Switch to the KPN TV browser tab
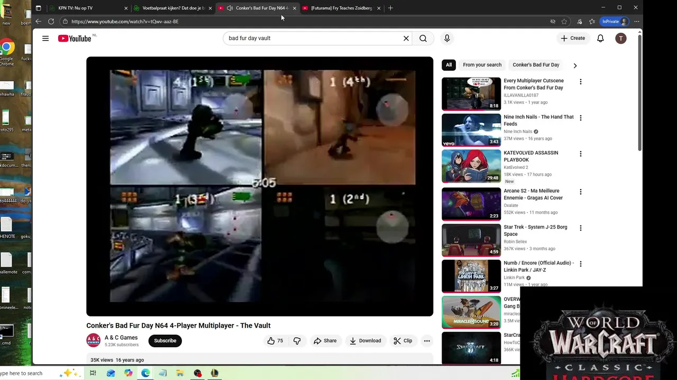Screen dimensions: 677x380 click(x=88, y=8)
